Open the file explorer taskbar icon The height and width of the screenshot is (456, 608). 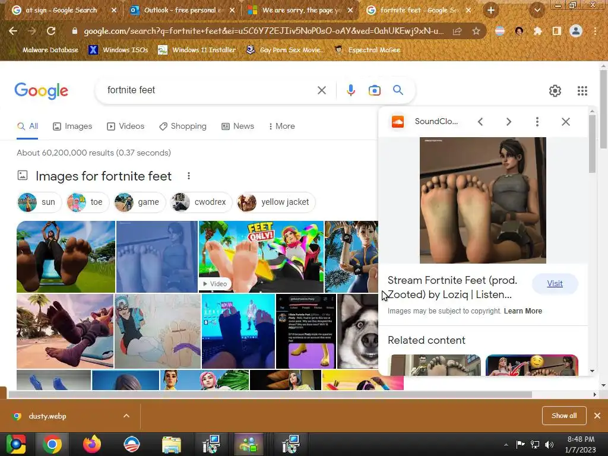pos(171,444)
